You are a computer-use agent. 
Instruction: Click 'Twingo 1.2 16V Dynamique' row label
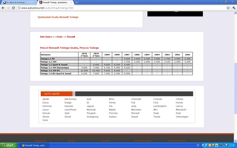pyautogui.click(x=55, y=68)
